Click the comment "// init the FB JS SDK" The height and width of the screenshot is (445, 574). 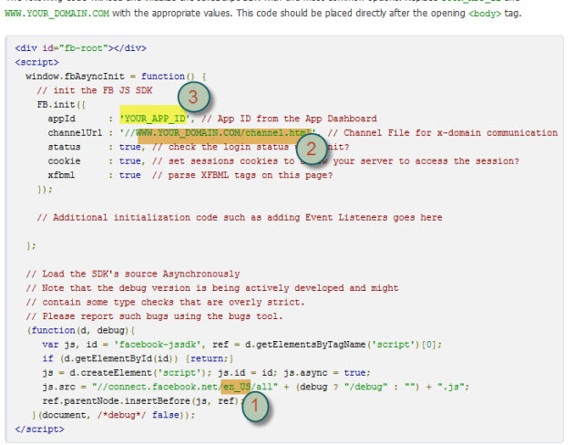95,90
